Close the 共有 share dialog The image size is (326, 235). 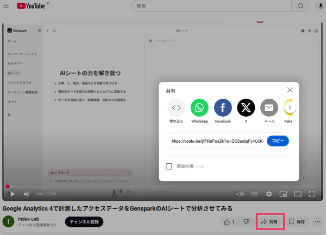290,90
